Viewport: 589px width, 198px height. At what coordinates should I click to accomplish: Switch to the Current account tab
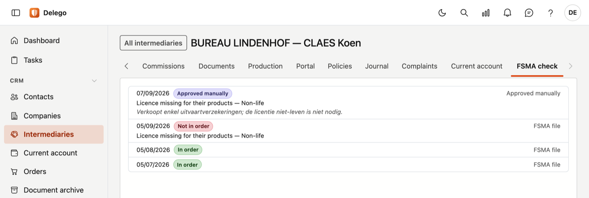[477, 66]
